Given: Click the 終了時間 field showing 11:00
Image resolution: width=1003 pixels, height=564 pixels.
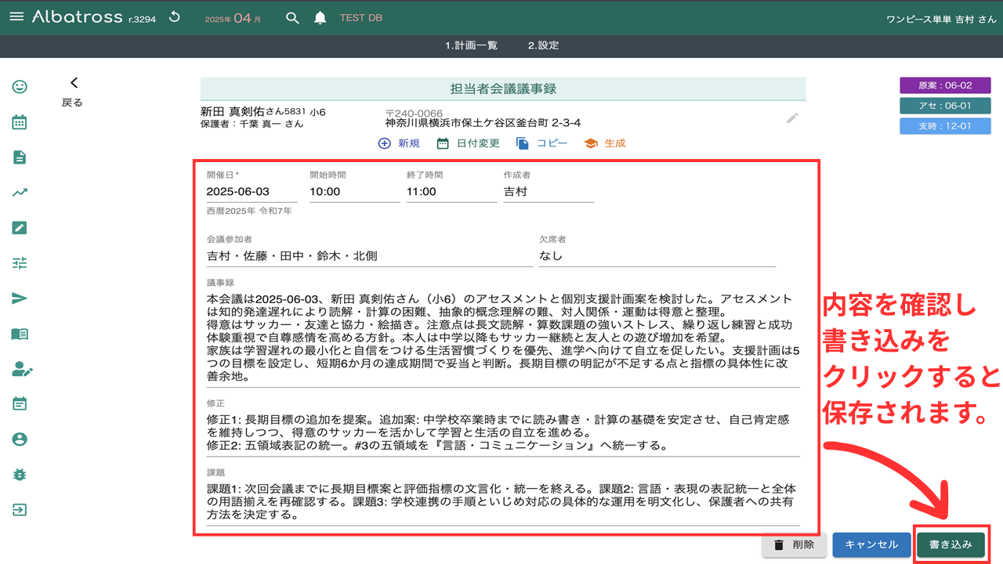Looking at the screenshot, I should 451,192.
